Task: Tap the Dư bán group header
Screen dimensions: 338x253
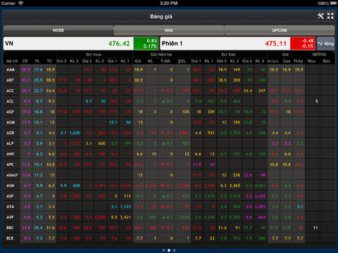Action: pos(228,55)
